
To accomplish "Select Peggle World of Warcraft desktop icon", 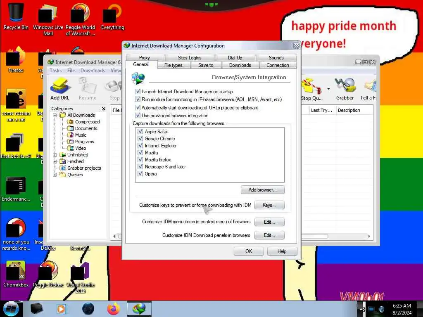I will pyautogui.click(x=80, y=19).
